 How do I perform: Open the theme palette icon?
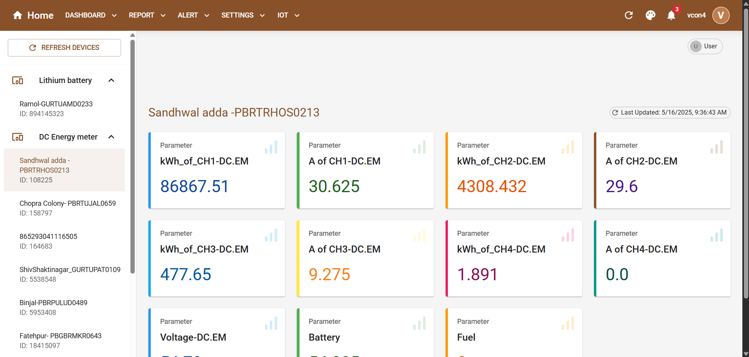coord(651,15)
